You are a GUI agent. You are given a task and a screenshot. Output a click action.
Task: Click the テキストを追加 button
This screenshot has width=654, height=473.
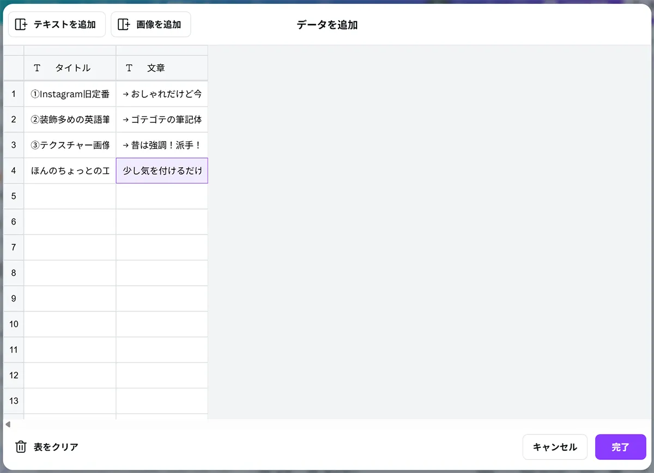point(57,25)
